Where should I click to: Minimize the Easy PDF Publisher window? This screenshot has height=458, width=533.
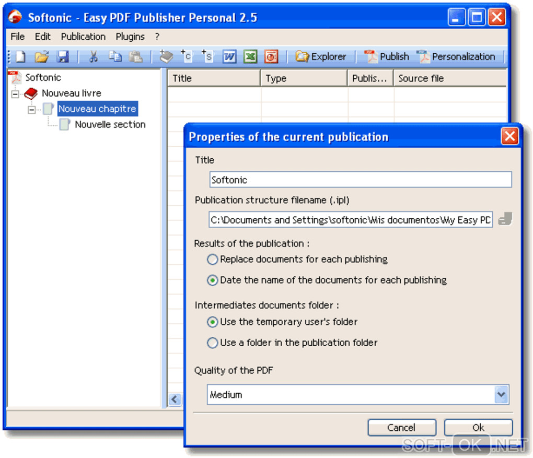(456, 17)
